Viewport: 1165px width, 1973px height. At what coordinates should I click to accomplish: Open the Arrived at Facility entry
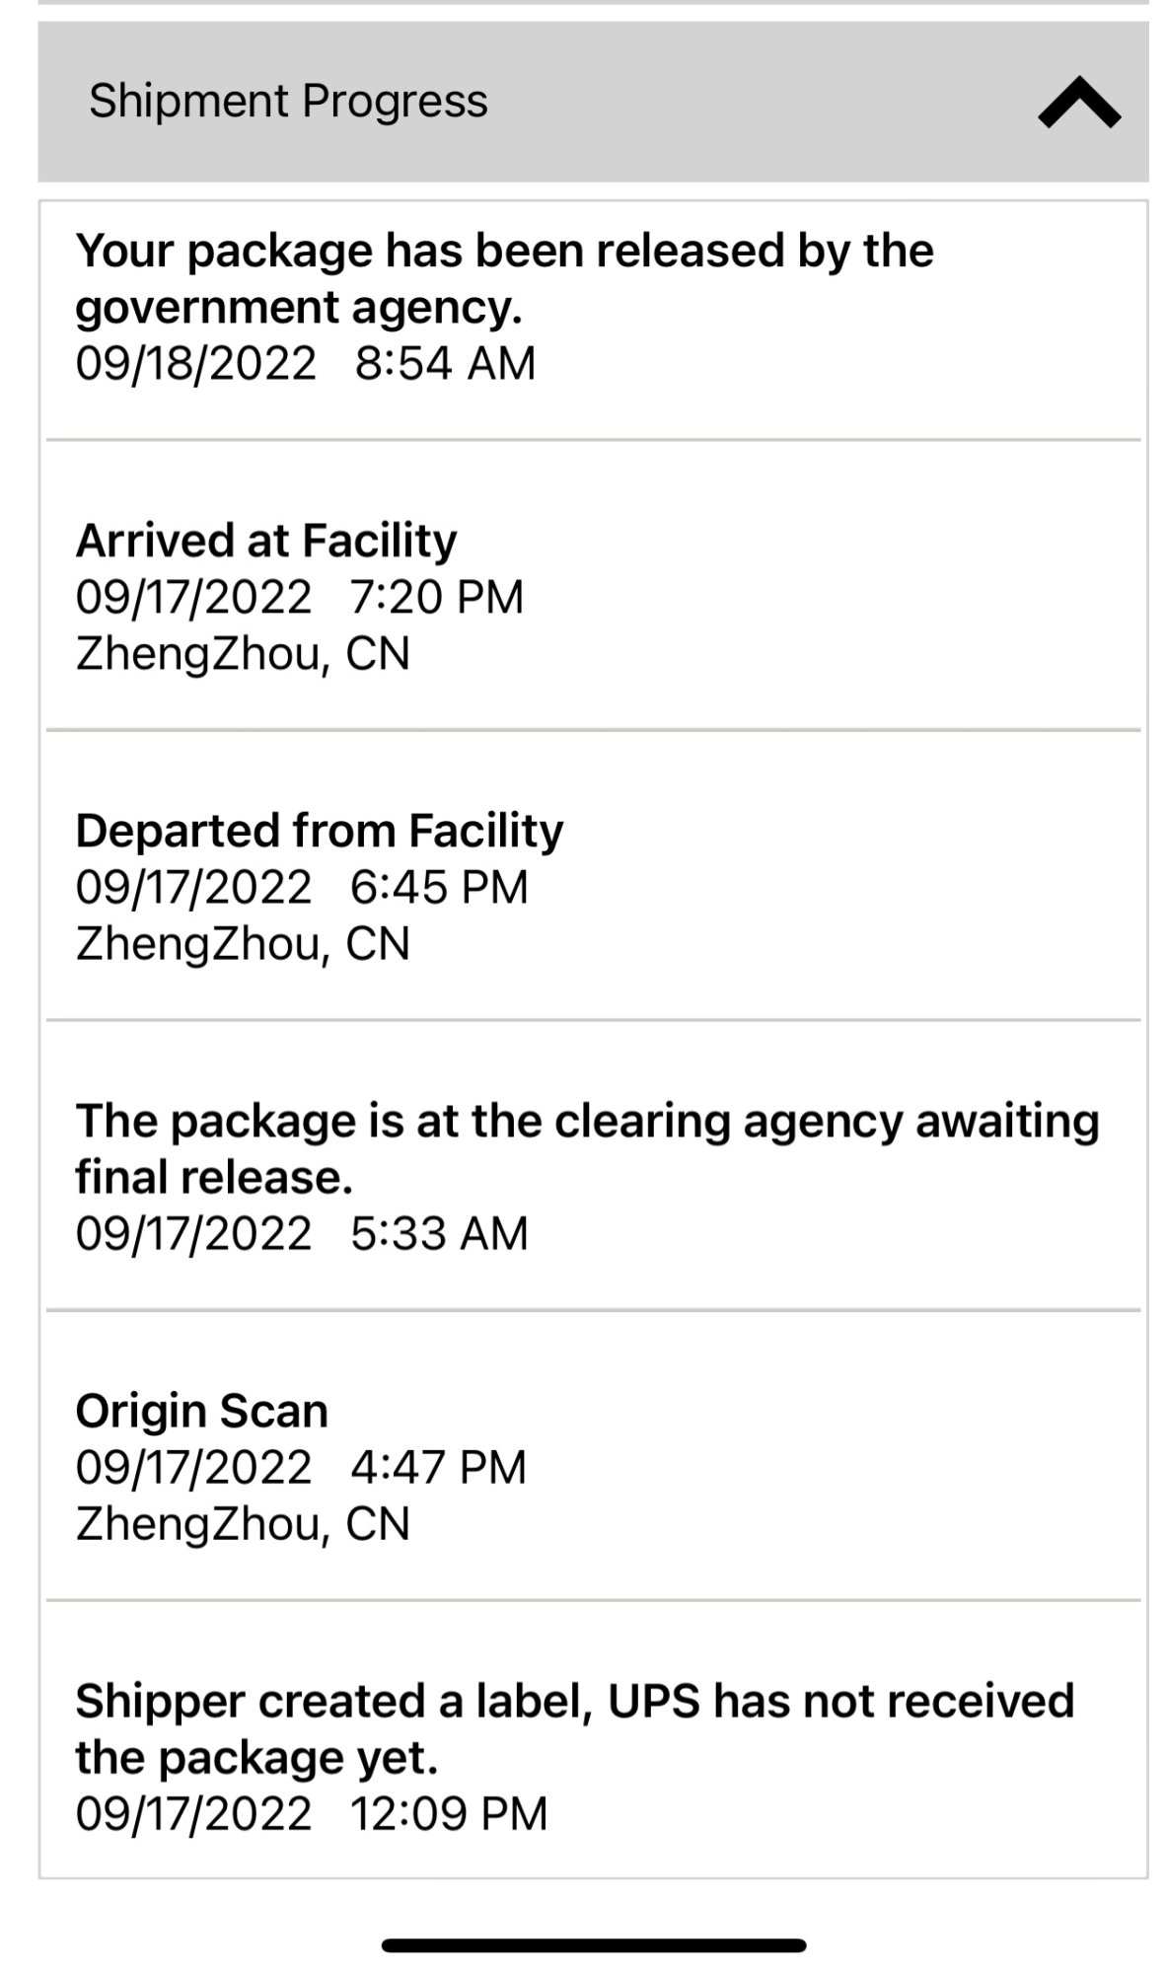[266, 541]
